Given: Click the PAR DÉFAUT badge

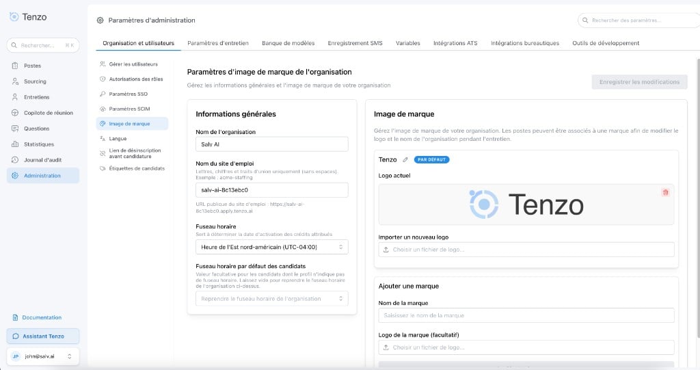Looking at the screenshot, I should (x=431, y=159).
